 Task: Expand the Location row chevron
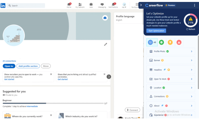[x=191, y=88]
